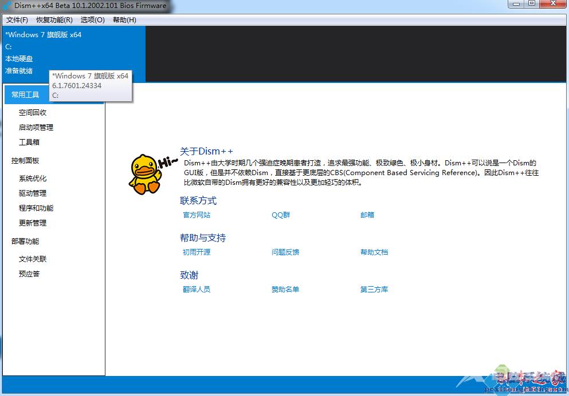
Task: Select the 控制面板 section
Action: [26, 160]
